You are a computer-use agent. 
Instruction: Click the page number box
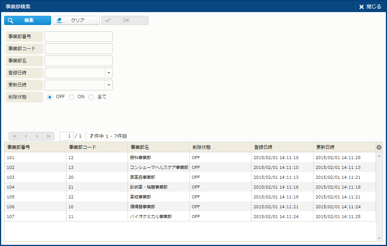coord(67,136)
